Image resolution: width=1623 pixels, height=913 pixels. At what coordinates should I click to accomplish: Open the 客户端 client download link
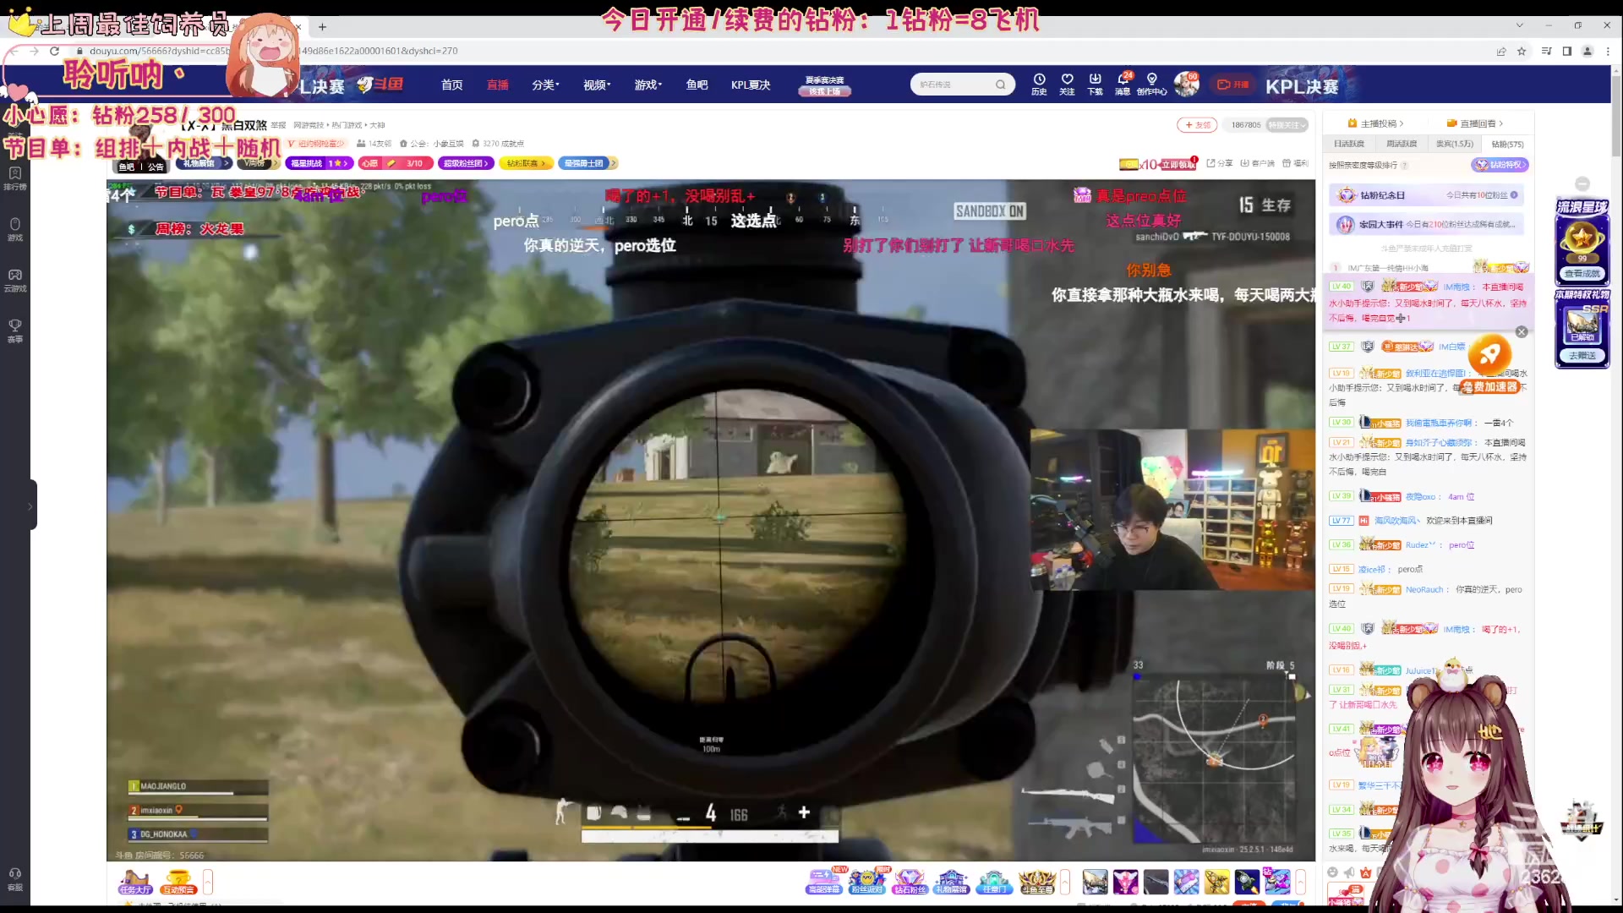(x=1258, y=163)
